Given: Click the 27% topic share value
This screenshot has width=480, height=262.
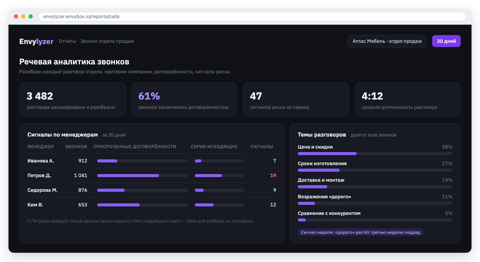Looking at the screenshot, I should 447,164.
